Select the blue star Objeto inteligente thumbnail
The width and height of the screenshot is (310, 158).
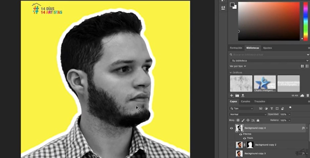265,84
